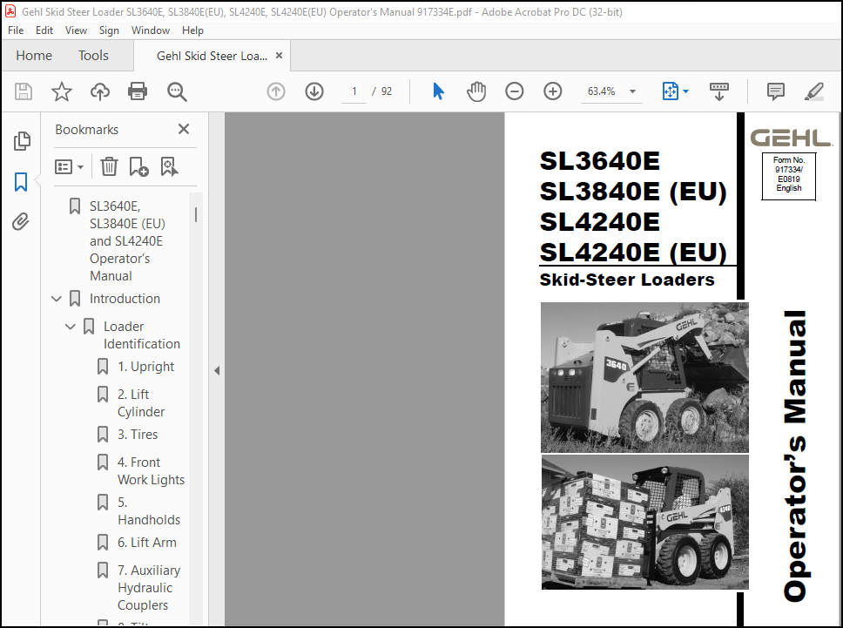Zoom out with minus icon
The height and width of the screenshot is (628, 843).
(x=514, y=91)
